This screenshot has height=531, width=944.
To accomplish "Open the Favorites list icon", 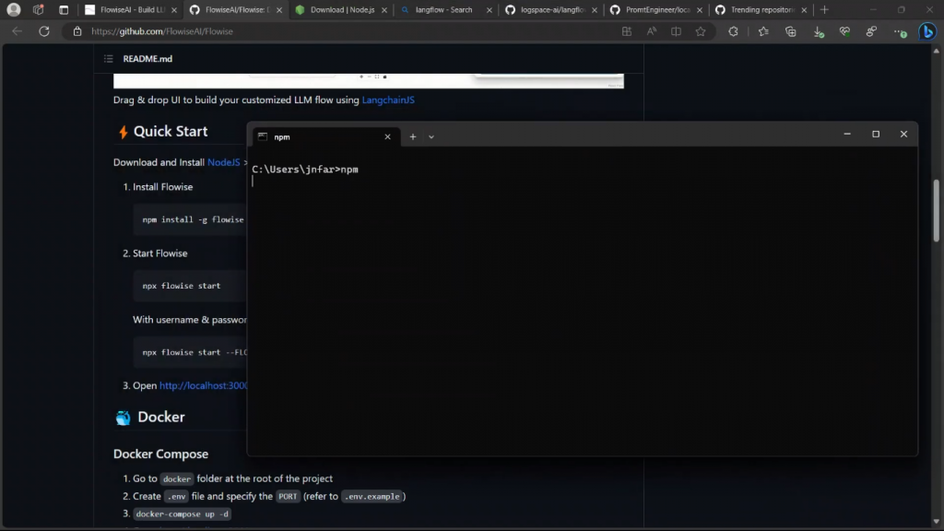I will [763, 31].
